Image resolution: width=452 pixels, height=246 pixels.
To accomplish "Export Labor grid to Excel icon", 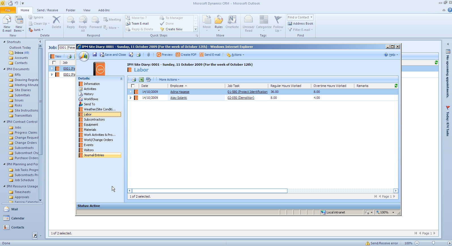I will tap(141, 80).
